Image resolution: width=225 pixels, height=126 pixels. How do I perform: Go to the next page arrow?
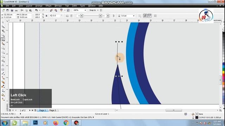click(30, 111)
